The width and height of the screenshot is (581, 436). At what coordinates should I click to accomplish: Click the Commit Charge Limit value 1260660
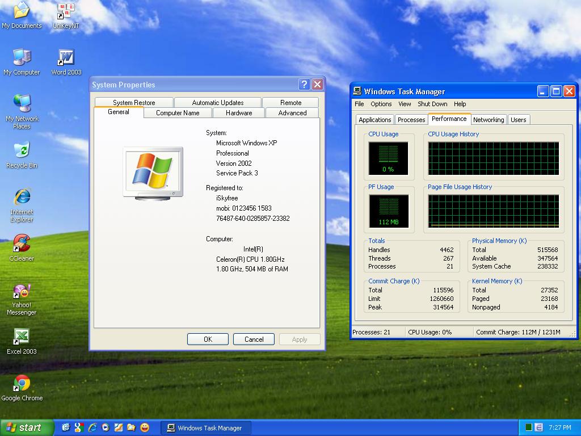pos(441,299)
